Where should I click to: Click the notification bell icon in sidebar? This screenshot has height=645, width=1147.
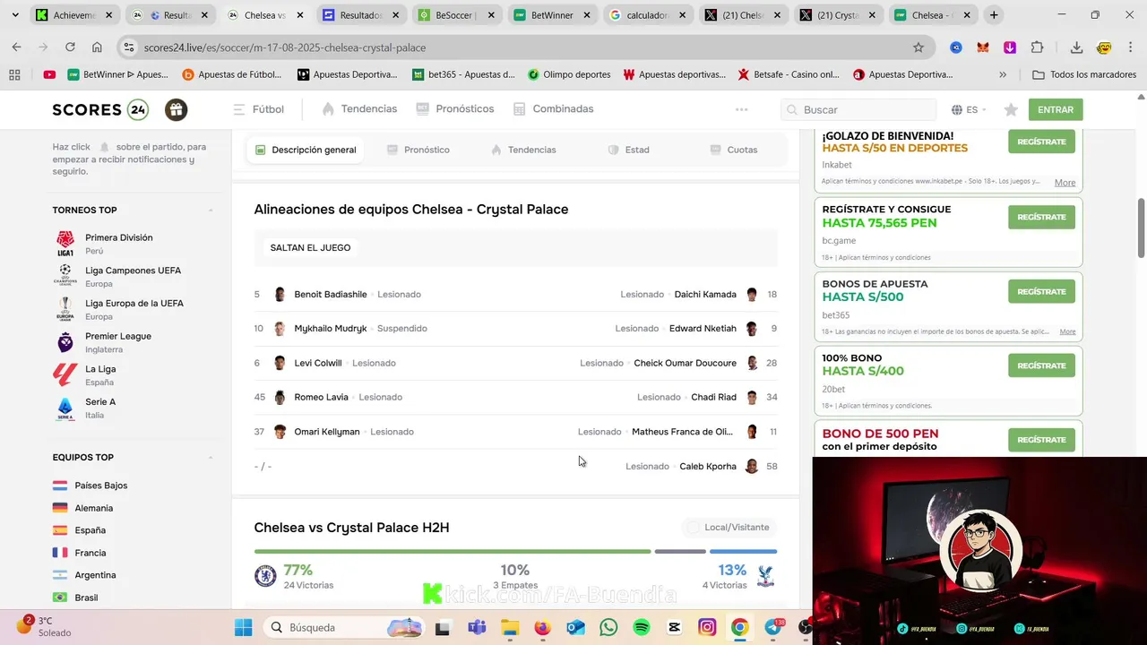pyautogui.click(x=104, y=147)
